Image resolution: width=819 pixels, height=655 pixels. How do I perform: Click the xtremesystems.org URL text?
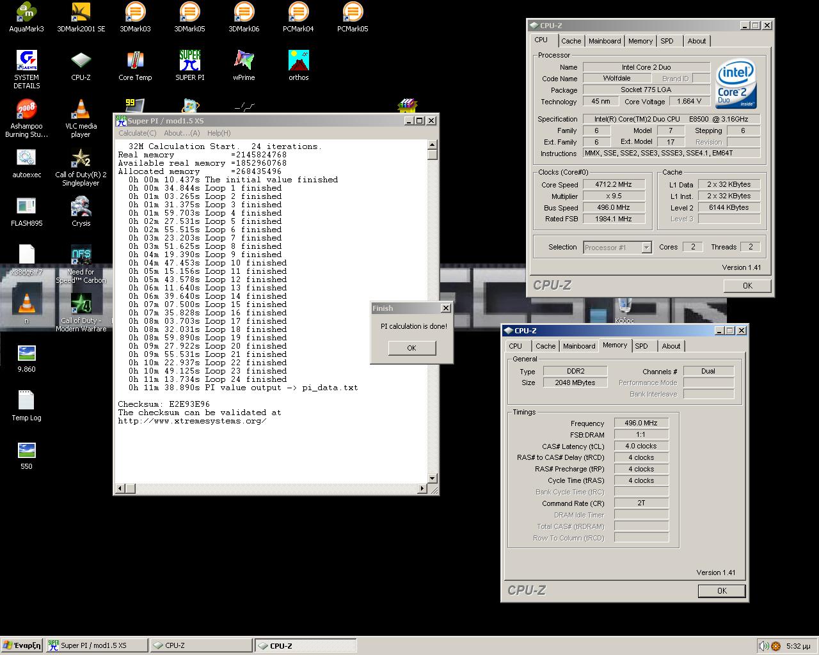(x=192, y=421)
